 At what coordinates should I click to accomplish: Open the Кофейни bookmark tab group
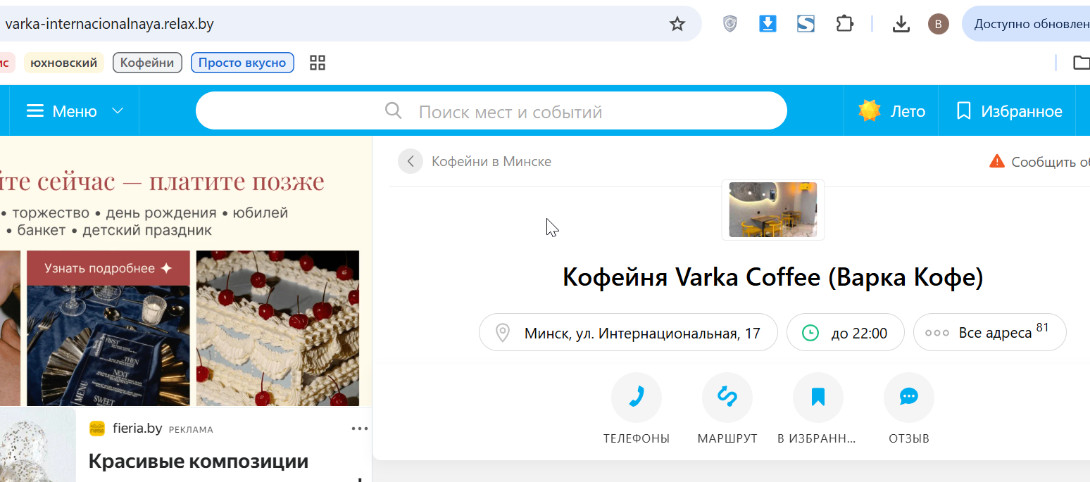147,63
